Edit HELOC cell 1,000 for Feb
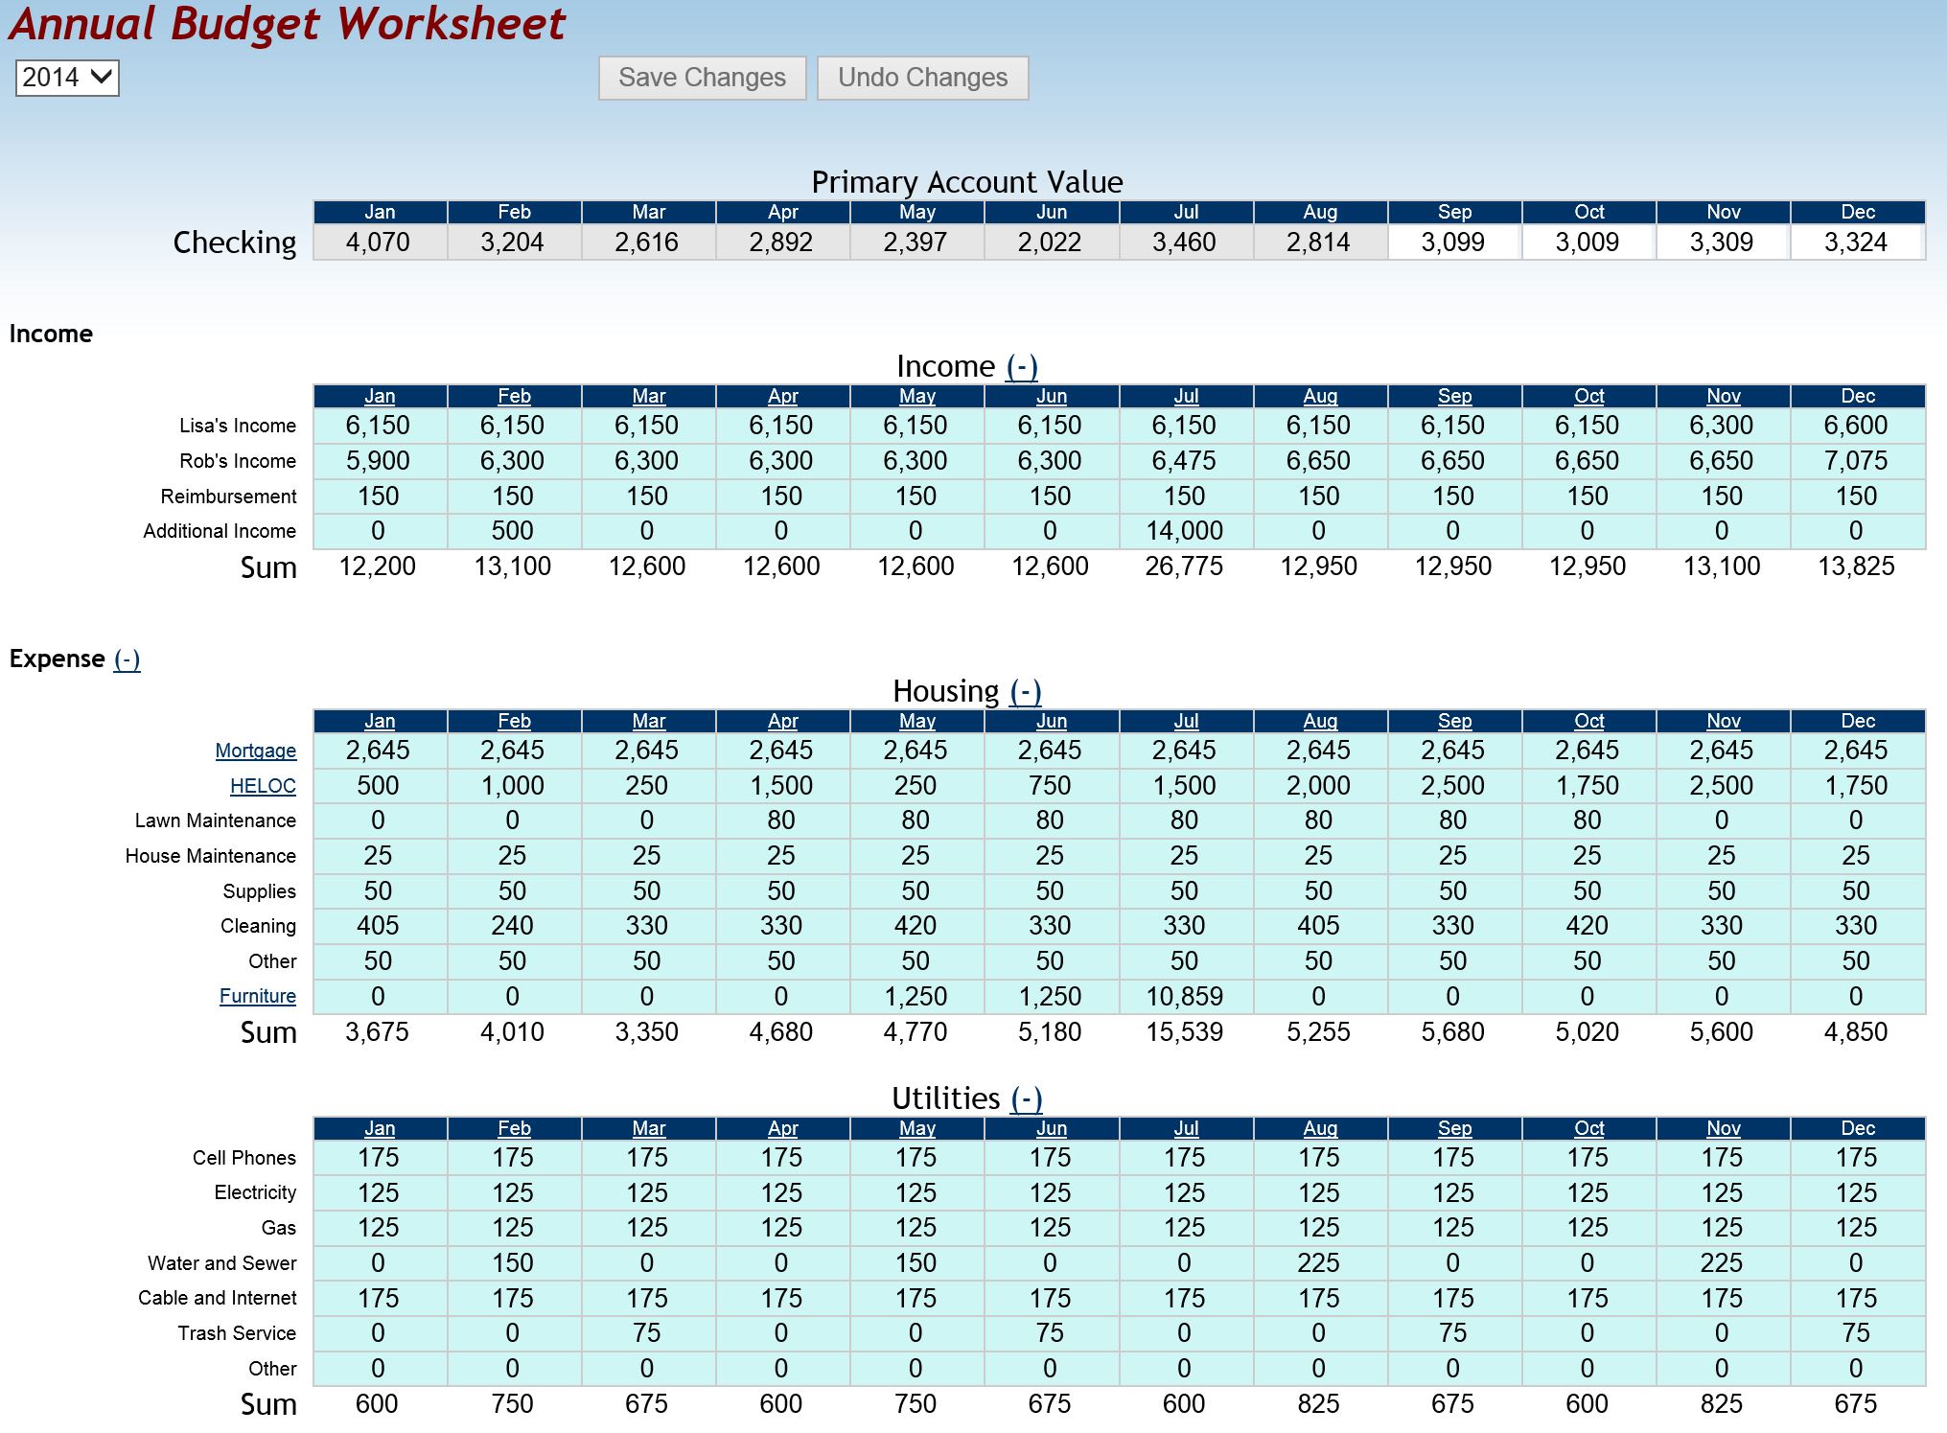Screen dimensions: 1947x1433 pyautogui.click(x=514, y=786)
